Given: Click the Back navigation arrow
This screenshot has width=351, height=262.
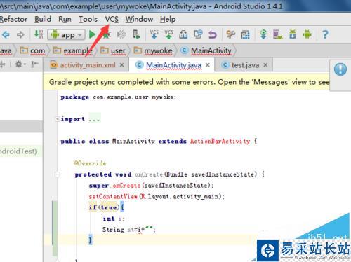Looking at the screenshot, I should point(6,34).
